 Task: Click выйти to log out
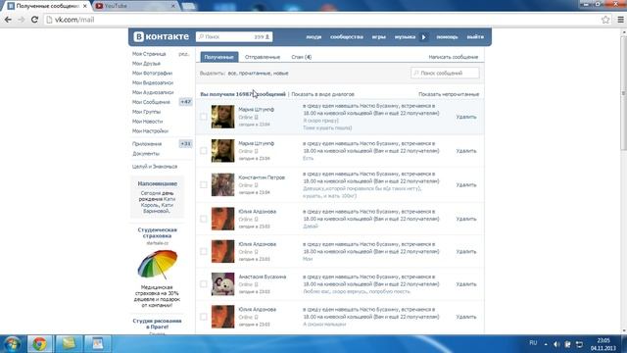[x=475, y=37]
